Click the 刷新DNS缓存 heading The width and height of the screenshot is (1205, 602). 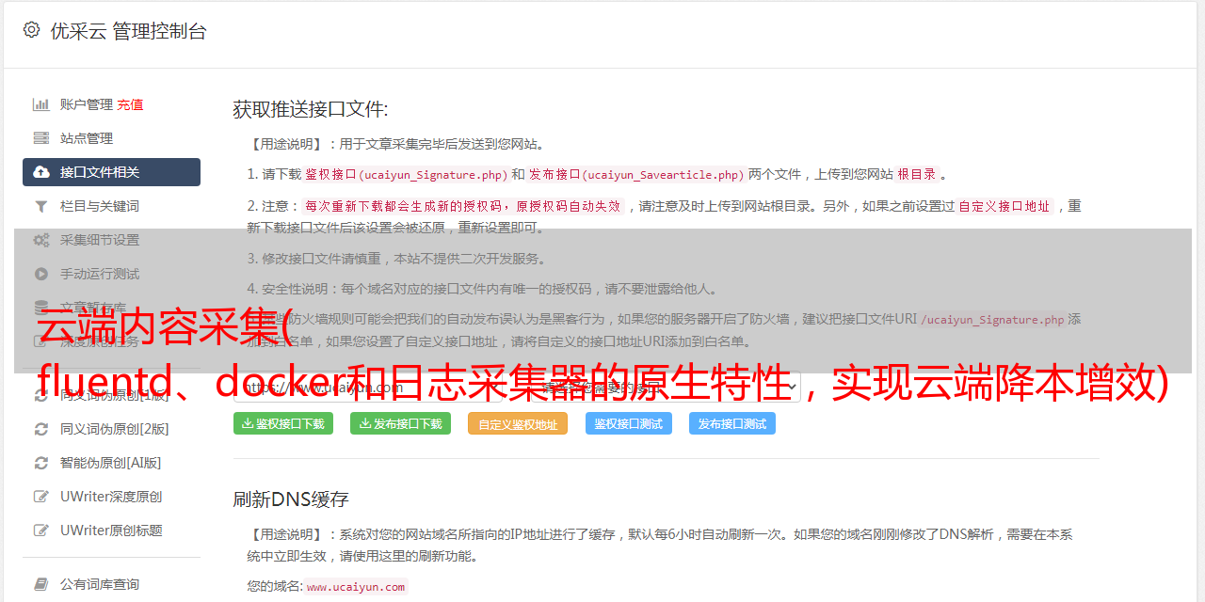coord(291,499)
